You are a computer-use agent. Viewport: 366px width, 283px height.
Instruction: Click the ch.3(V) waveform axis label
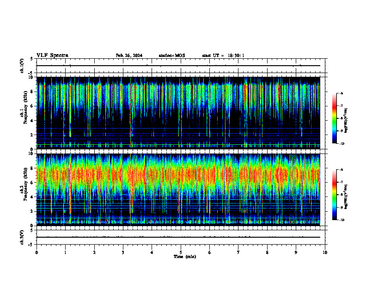point(22,237)
